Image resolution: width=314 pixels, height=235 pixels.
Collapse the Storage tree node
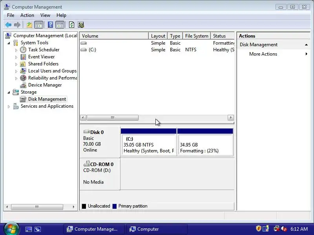pyautogui.click(x=9, y=92)
